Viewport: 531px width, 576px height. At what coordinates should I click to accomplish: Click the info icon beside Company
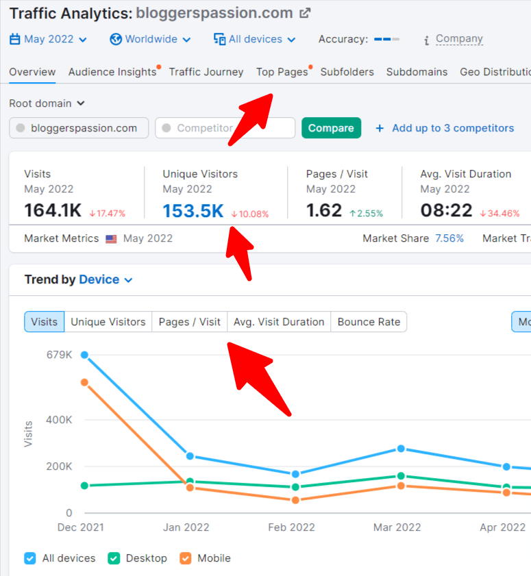click(x=426, y=40)
